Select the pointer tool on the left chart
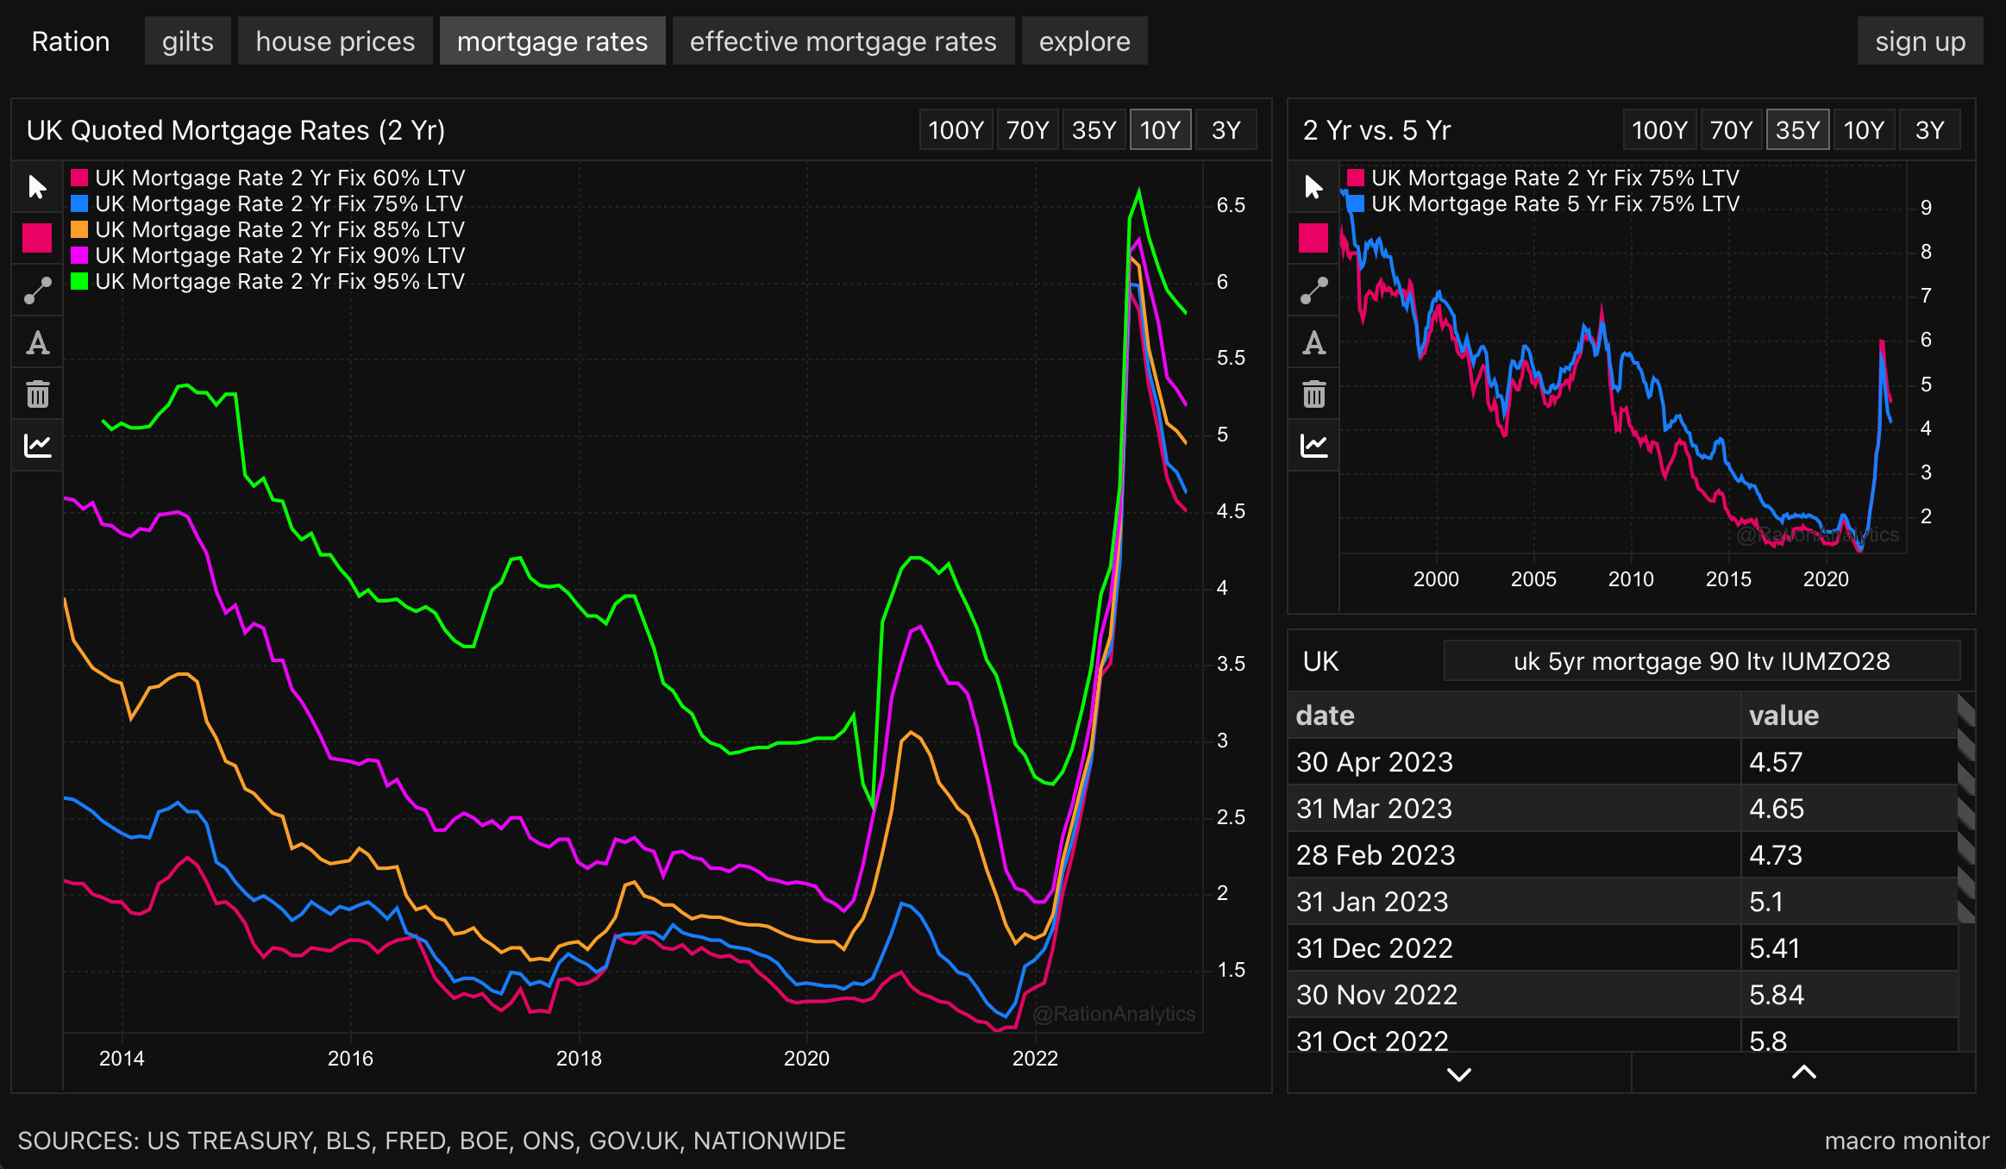2006x1169 pixels. click(37, 186)
